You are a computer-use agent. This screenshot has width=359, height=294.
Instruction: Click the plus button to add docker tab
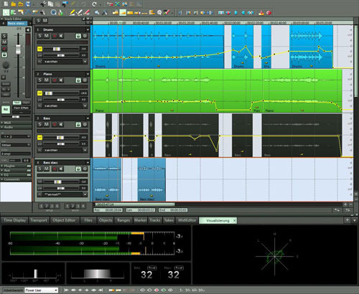click(348, 220)
